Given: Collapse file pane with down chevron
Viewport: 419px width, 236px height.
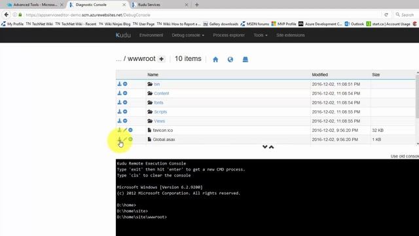Looking at the screenshot, I should (x=264, y=147).
